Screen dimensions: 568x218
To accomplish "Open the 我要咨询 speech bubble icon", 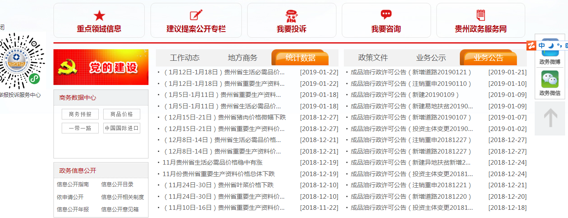I will (386, 15).
